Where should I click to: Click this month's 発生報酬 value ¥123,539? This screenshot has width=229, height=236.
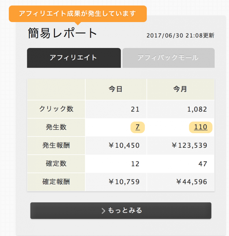[190, 145]
